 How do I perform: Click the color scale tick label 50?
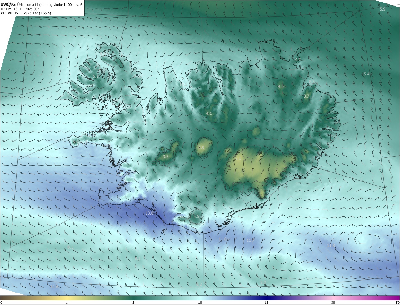[397, 303]
